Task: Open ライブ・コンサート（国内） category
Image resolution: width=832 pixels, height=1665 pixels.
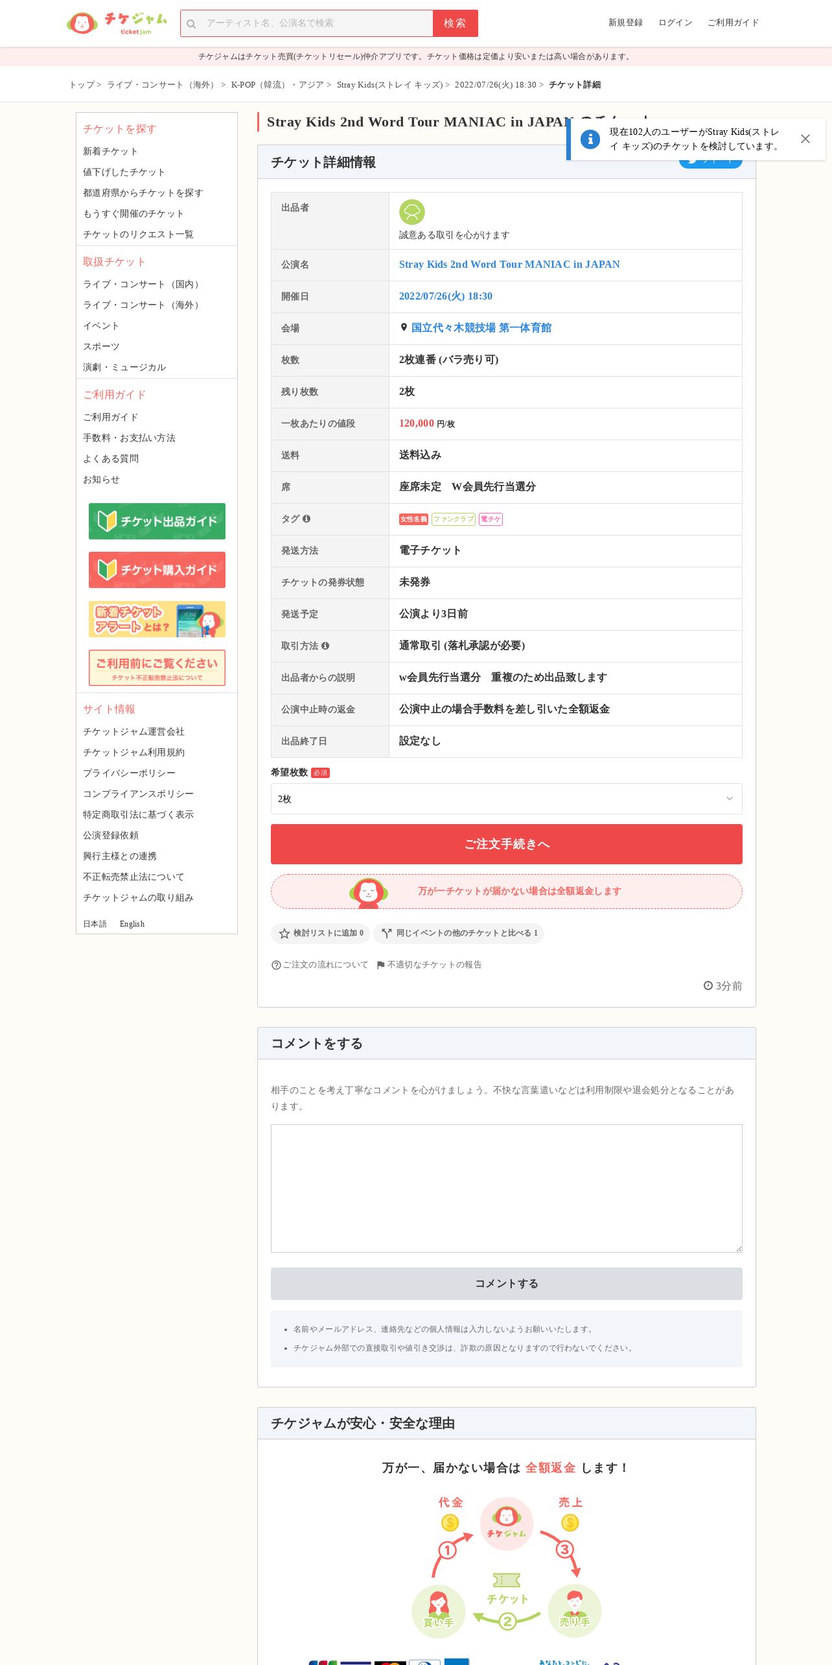Action: (x=143, y=284)
